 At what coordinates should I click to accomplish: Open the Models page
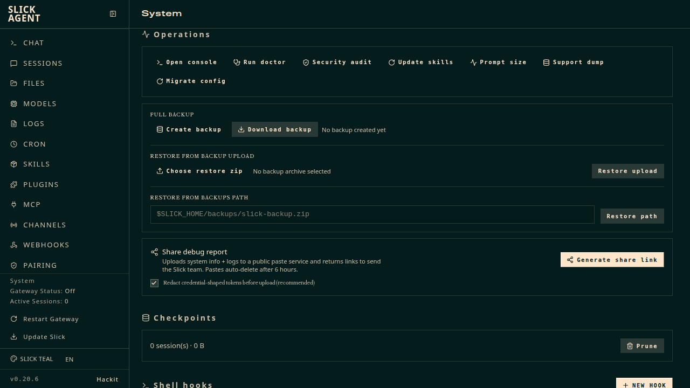pos(65,103)
